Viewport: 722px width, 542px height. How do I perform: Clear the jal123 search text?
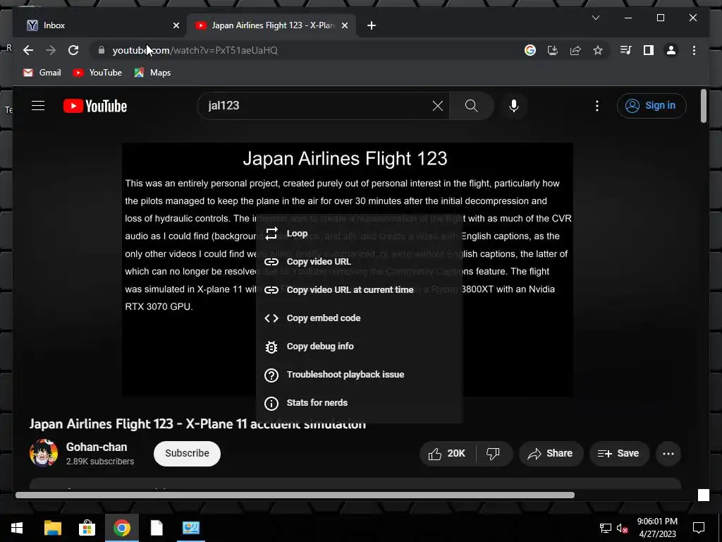(x=437, y=106)
